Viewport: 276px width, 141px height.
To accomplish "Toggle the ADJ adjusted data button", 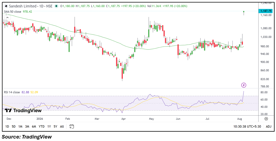I will tap(269, 127).
